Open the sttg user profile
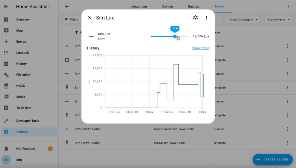296x168 pixels. pyautogui.click(x=29, y=160)
